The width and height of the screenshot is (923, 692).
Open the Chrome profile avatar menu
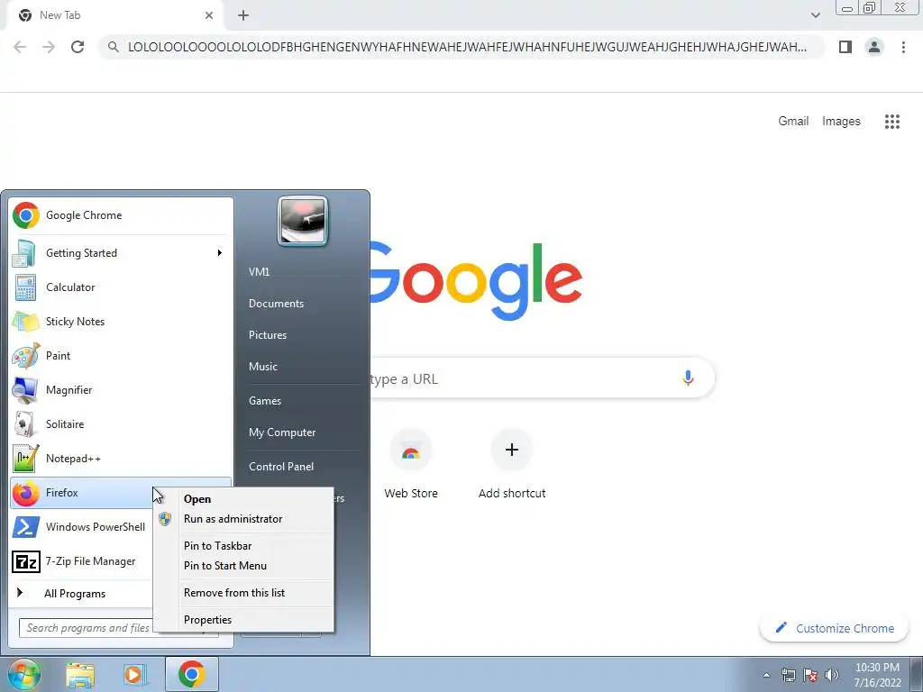tap(874, 47)
